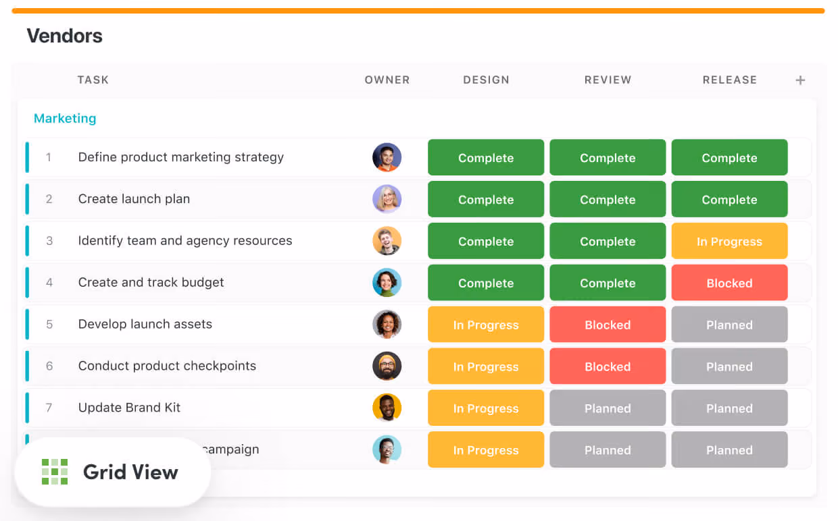Open Planned Release status for Develop launch assets

point(729,325)
